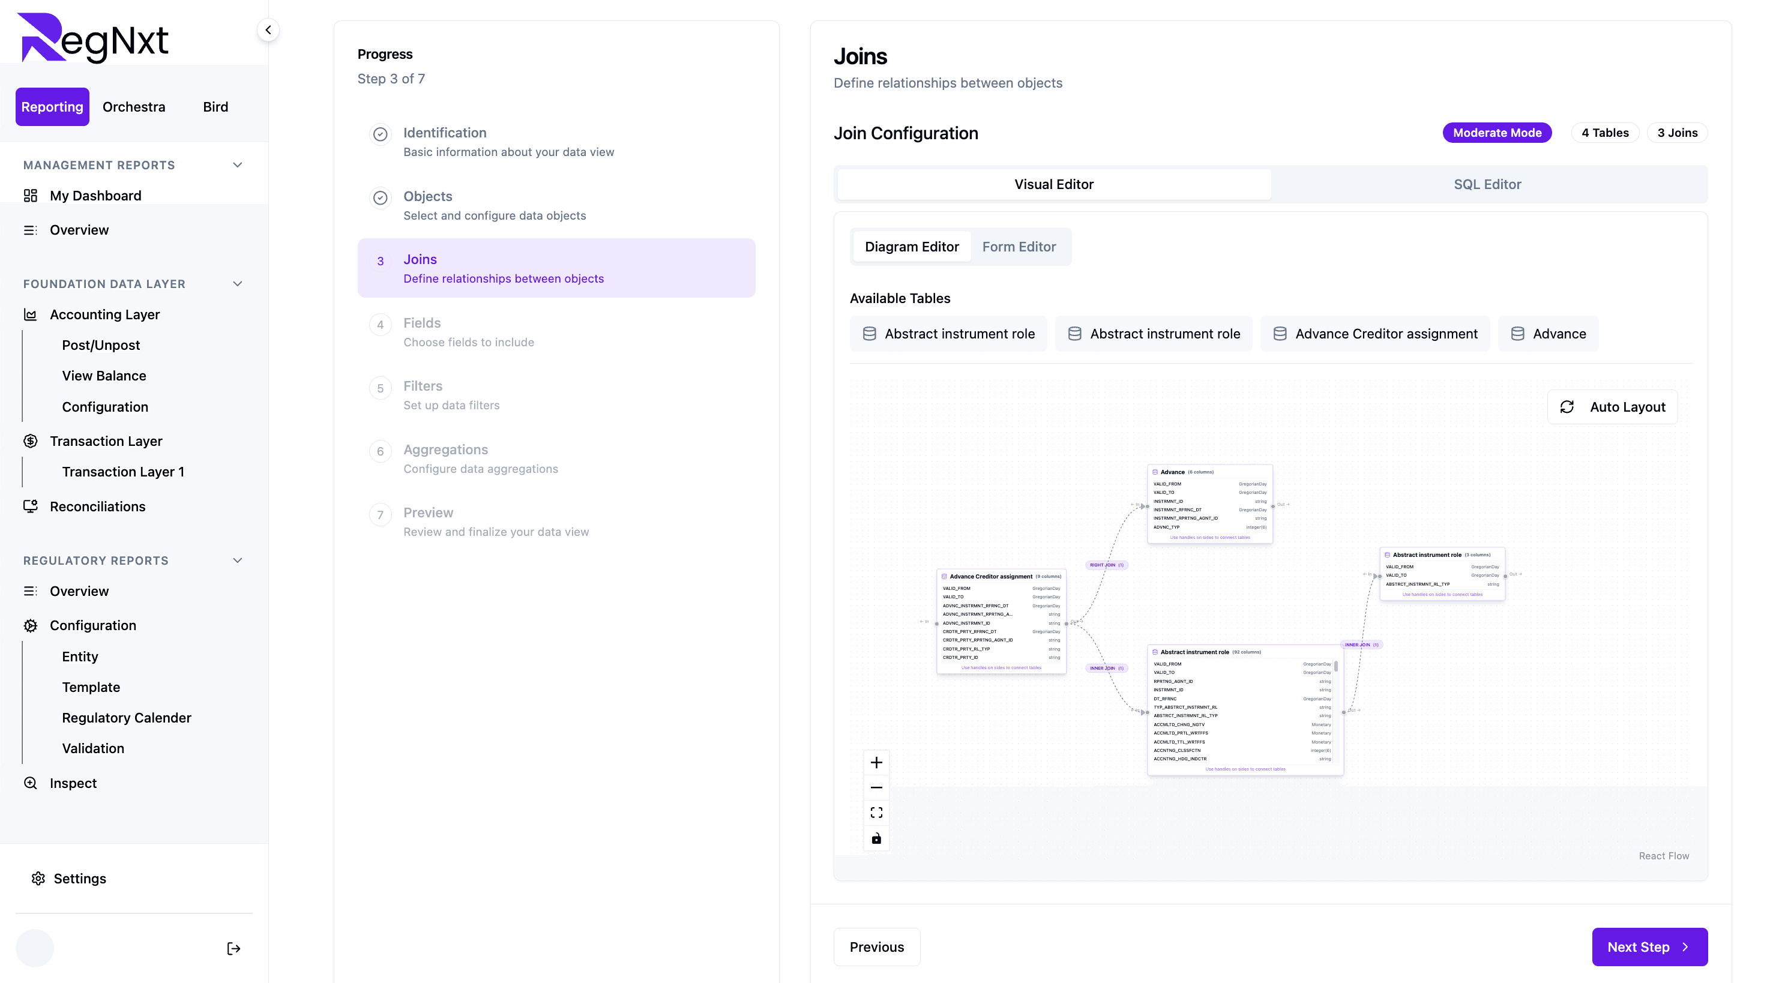This screenshot has width=1791, height=983.
Task: Click the RIGHT JOIN edge label
Action: (x=1106, y=565)
